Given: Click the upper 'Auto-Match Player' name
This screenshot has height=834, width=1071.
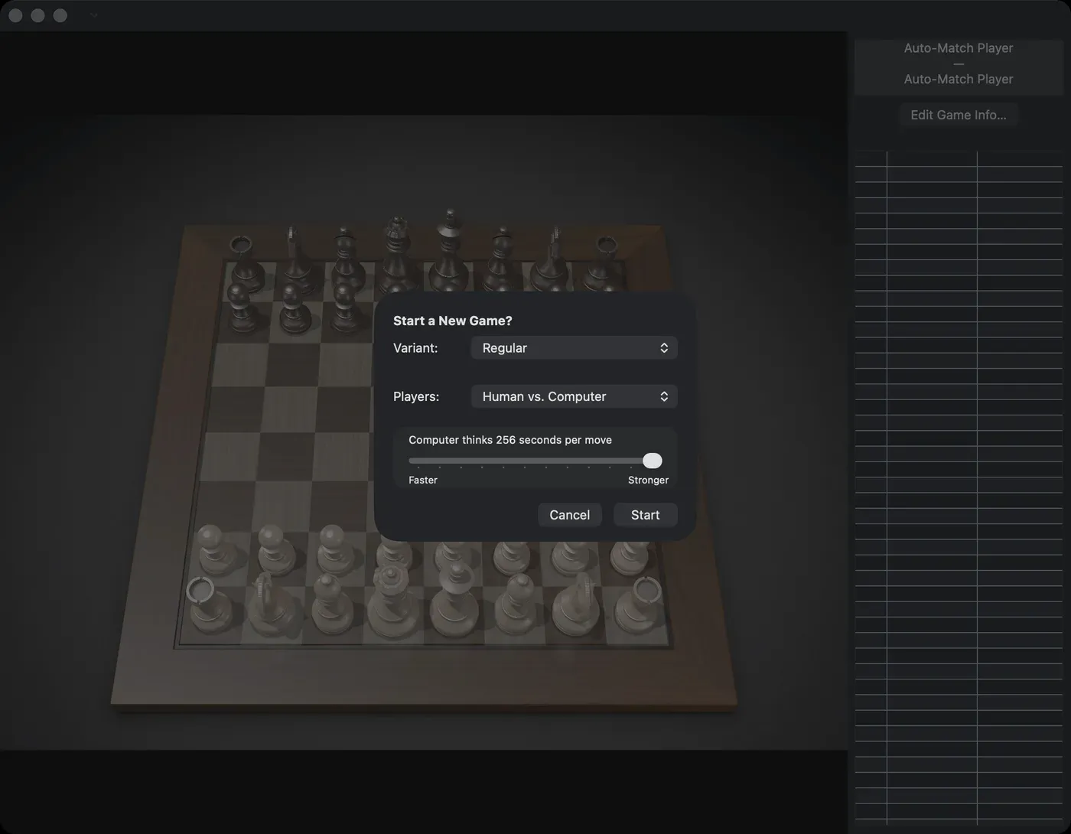Looking at the screenshot, I should [x=958, y=47].
